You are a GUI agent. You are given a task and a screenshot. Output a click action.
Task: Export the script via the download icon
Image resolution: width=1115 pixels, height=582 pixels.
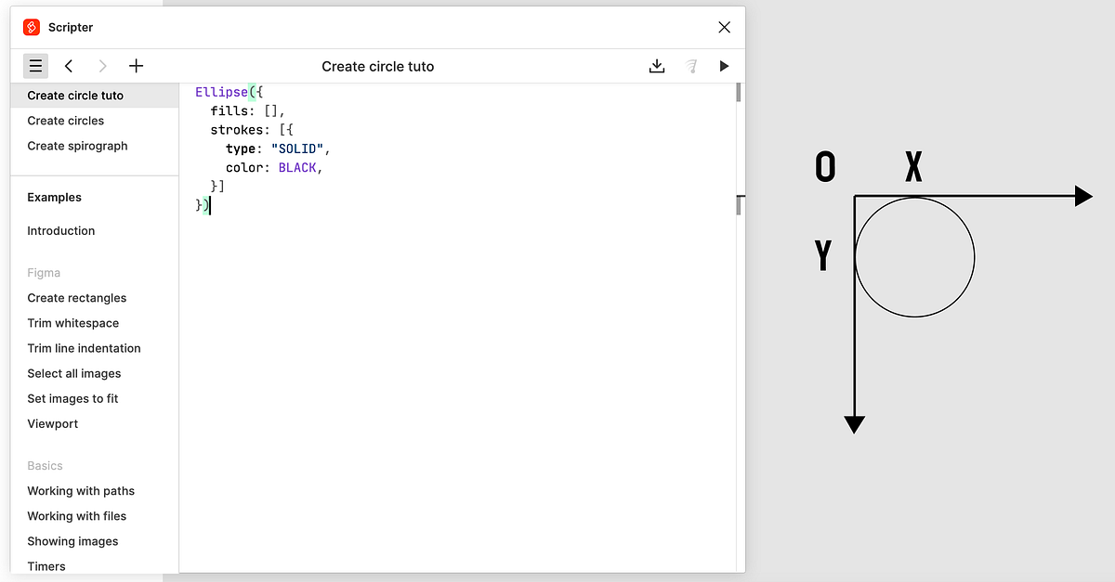pos(657,66)
